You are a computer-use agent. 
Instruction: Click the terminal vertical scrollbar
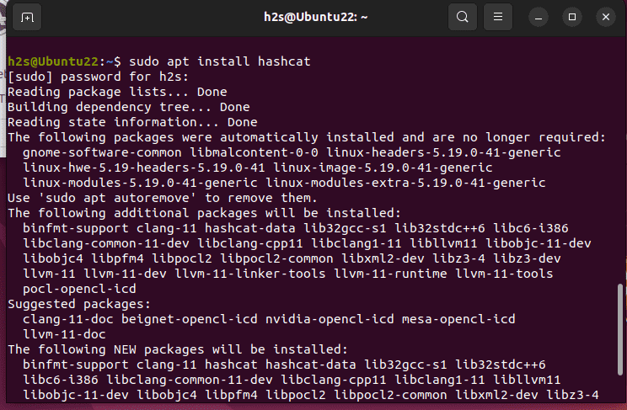619,330
